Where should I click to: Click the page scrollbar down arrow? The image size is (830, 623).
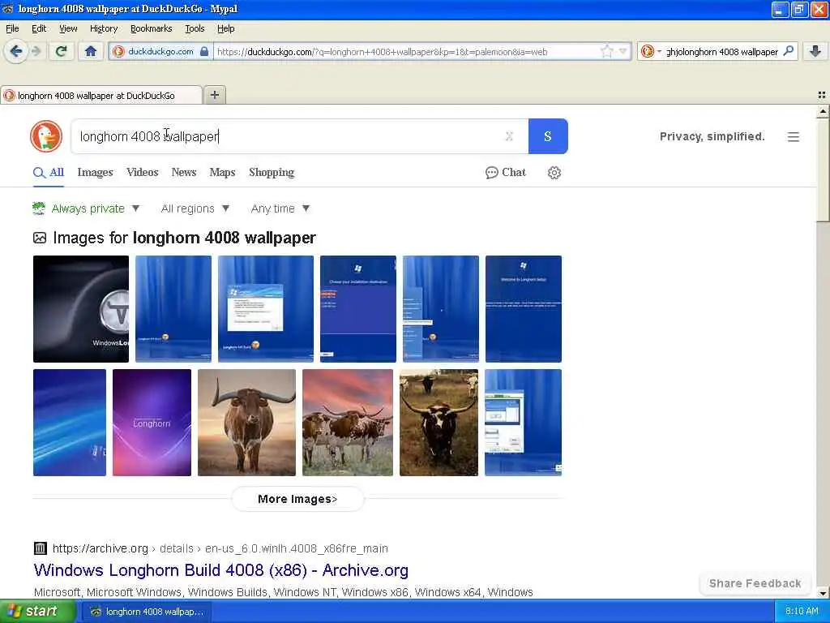click(823, 593)
